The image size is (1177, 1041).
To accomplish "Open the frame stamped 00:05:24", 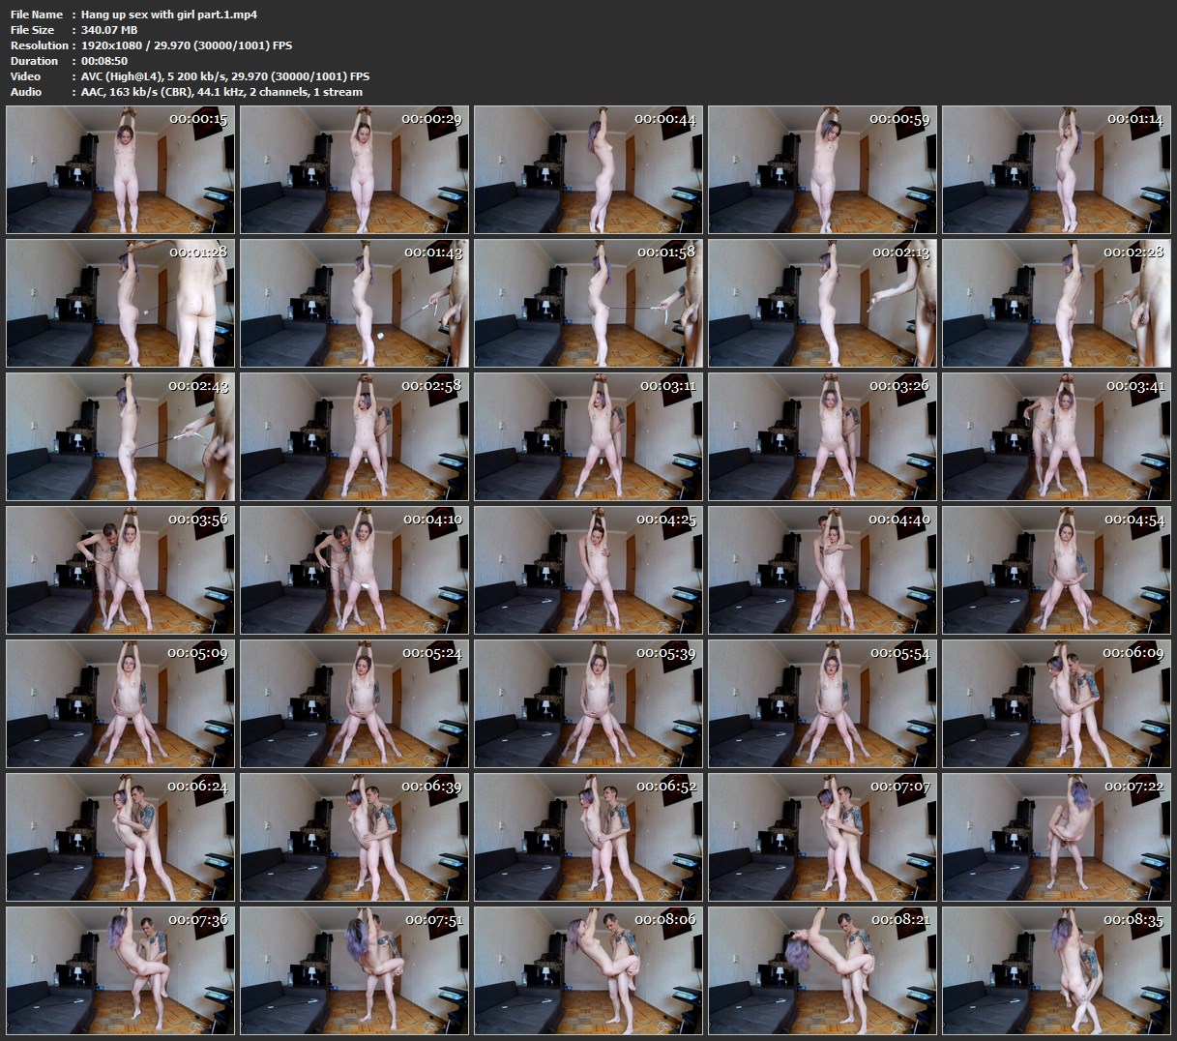I will [x=354, y=703].
